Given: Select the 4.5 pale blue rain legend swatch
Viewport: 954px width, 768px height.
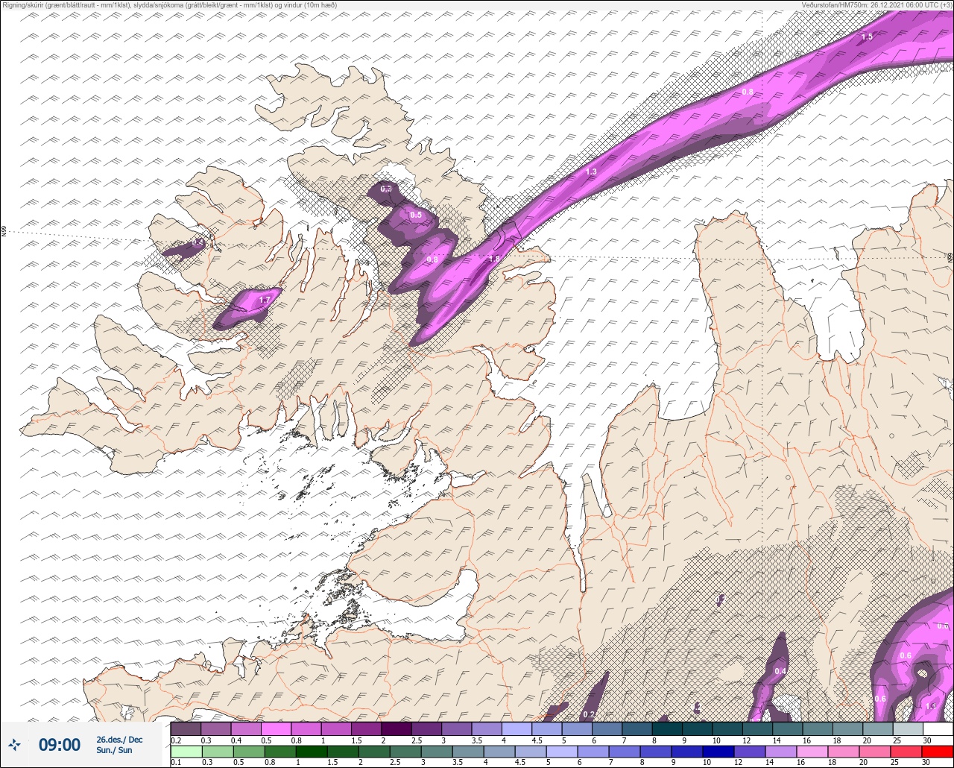Looking at the screenshot, I should [x=531, y=752].
